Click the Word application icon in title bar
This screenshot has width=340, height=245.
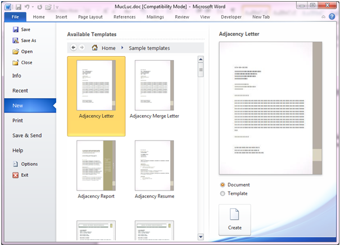(8, 7)
